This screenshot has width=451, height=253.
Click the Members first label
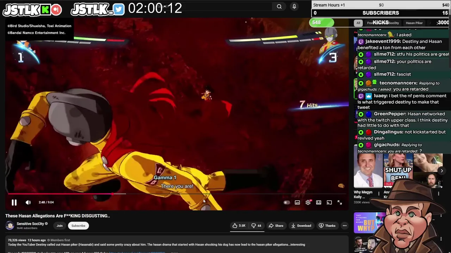tap(60, 240)
